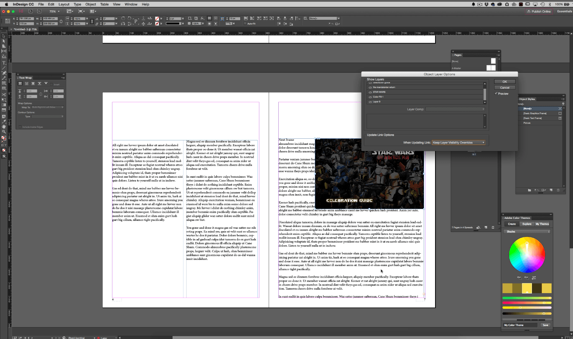Switch to the Explore tab in Adobe Color Themes
573x339 pixels.
click(x=527, y=224)
